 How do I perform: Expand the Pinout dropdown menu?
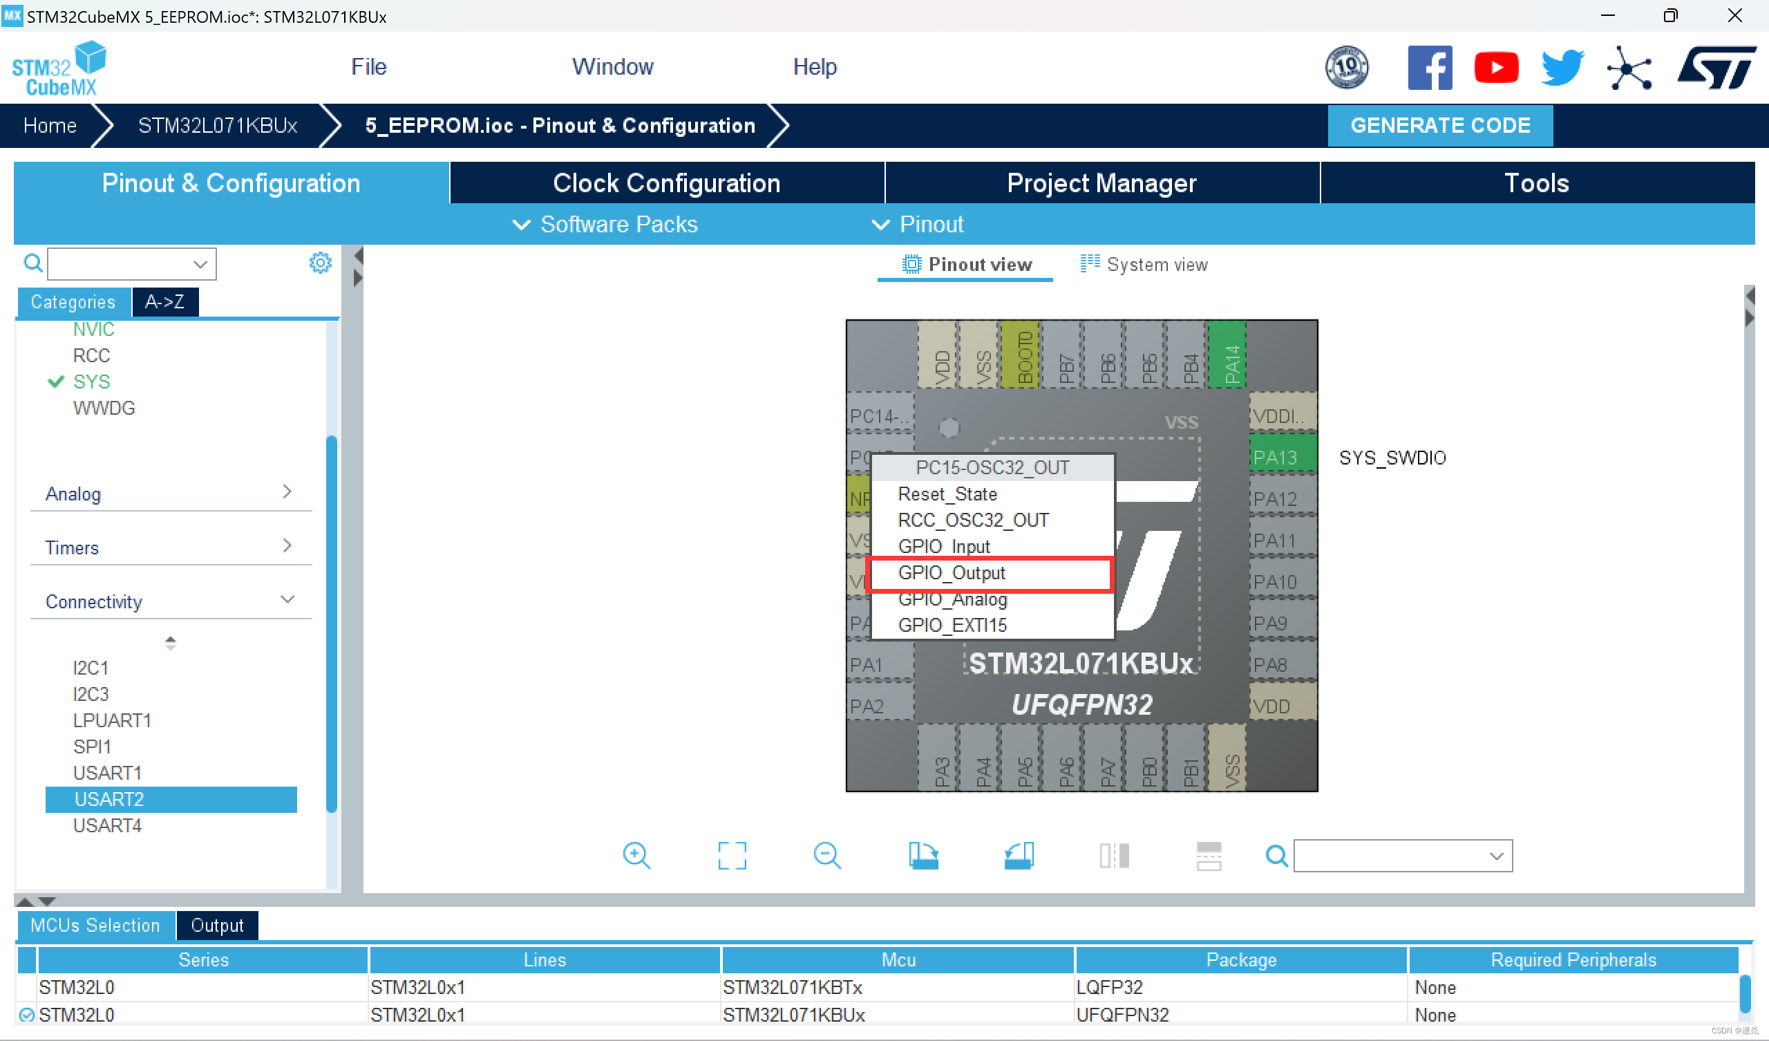918,224
